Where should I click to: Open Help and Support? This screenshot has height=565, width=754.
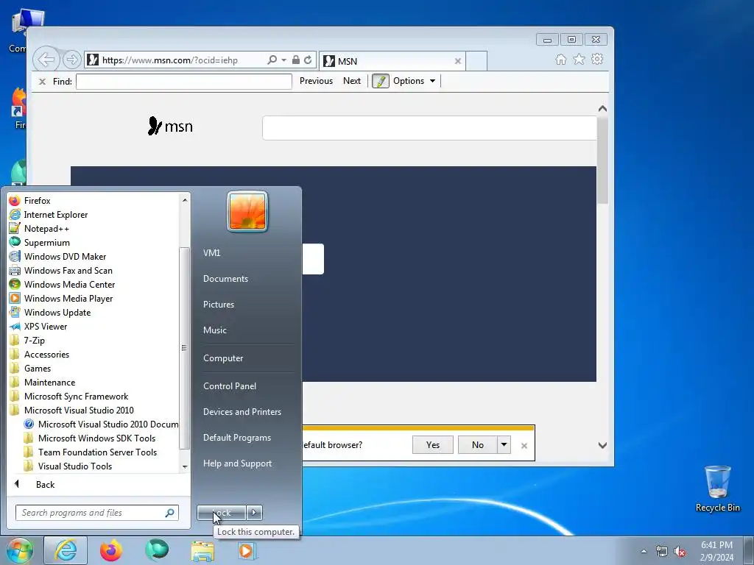(x=238, y=463)
